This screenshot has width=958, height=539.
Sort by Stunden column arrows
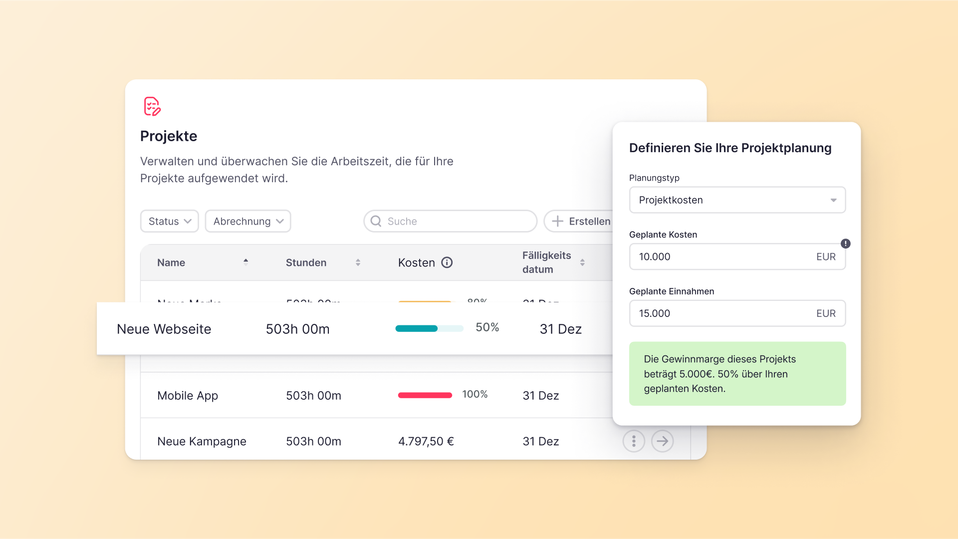[x=358, y=263]
